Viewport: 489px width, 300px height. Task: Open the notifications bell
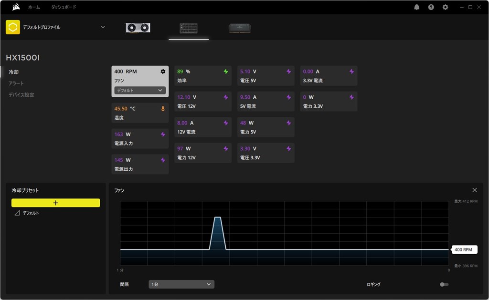pos(416,7)
